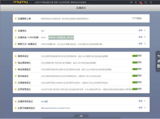Screen dimensions: 160x119
Task: Open details link for 店鋪域名
Action: 140,30
